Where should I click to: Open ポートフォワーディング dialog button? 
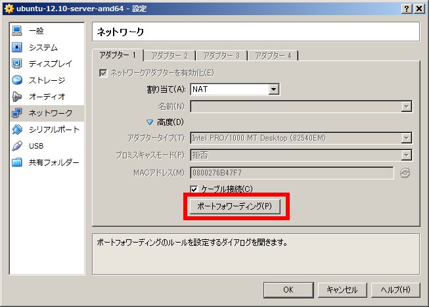235,206
